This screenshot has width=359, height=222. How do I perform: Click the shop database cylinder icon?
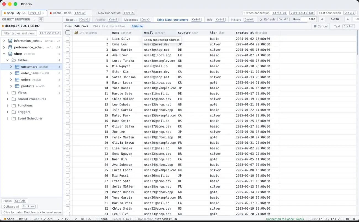click(x=10, y=54)
